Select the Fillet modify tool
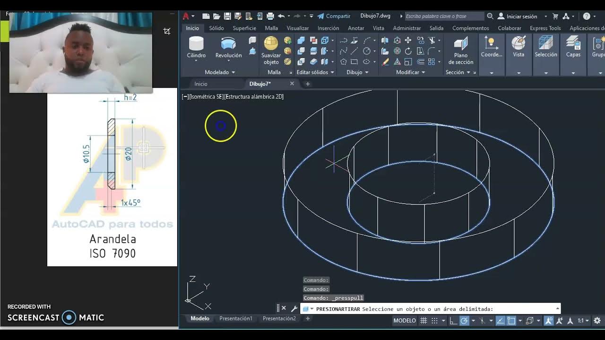Screen dimensions: 605x340 pos(431,51)
